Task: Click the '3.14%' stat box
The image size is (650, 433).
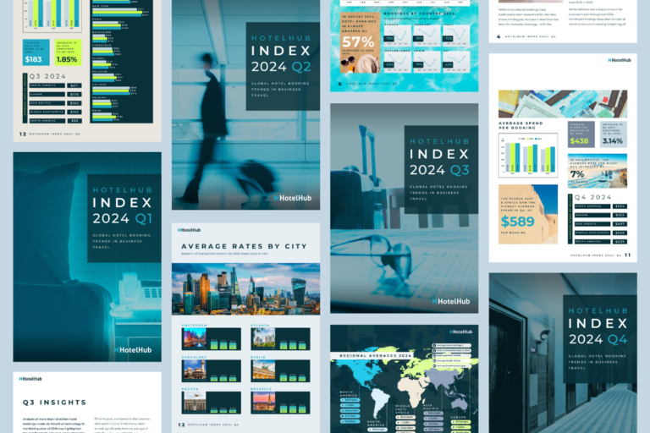Action: tap(614, 134)
